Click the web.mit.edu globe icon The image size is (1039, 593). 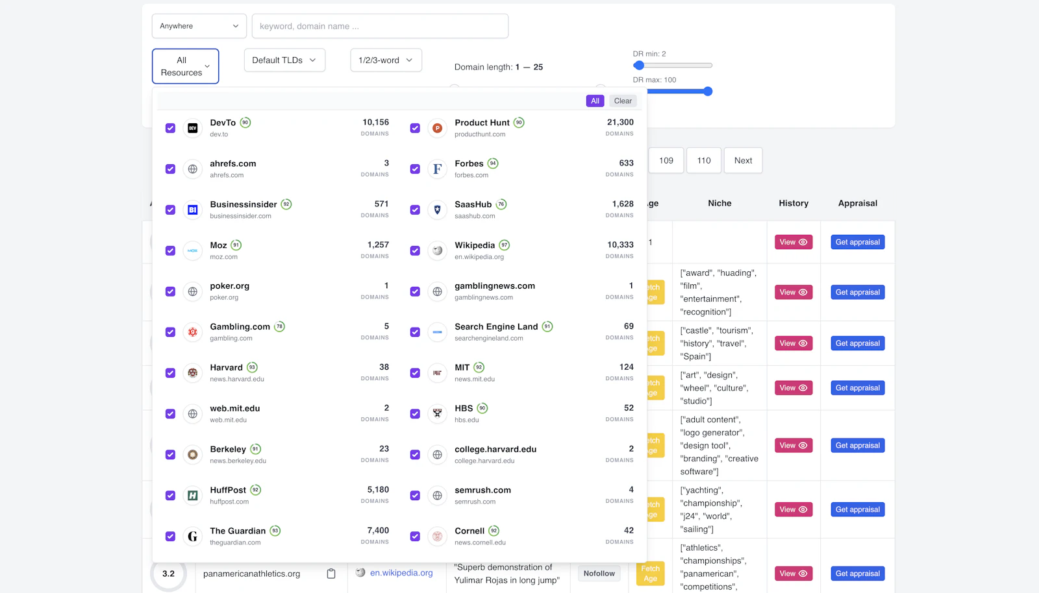tap(193, 414)
